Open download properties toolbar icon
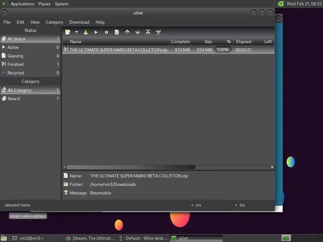This screenshot has height=242, width=323. (x=117, y=32)
